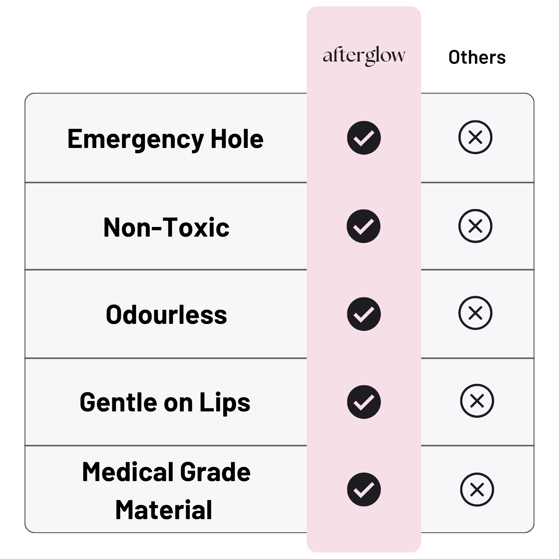This screenshot has height=559, width=559.
Task: Click the X icon for Odourless
Action: coord(475,313)
